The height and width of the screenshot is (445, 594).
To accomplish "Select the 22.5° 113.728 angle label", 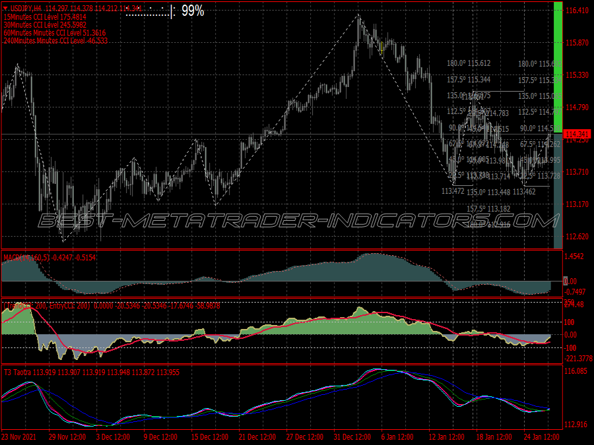I will 540,176.
